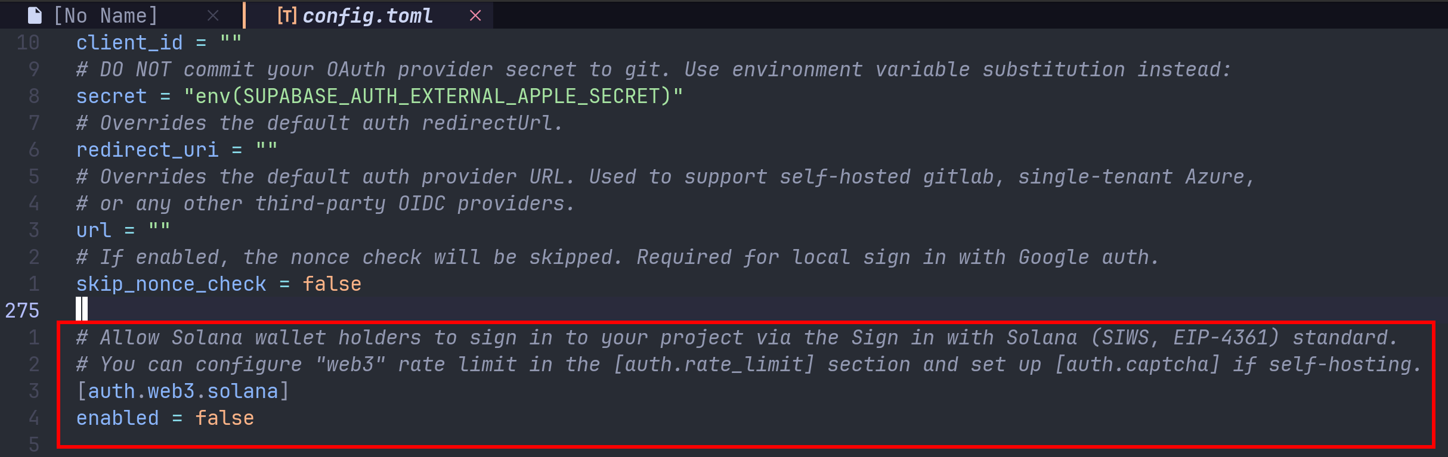Click the url empty string value
Viewport: 1448px width, 457px height.
(x=159, y=229)
